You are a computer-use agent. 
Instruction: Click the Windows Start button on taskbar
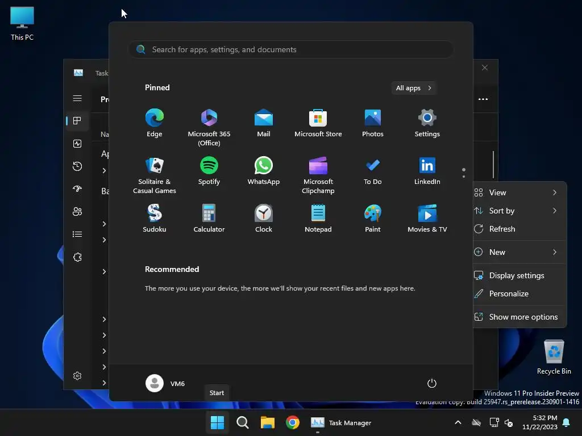click(217, 422)
